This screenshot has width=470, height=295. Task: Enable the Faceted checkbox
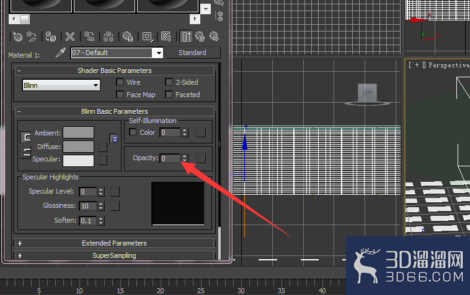(169, 95)
